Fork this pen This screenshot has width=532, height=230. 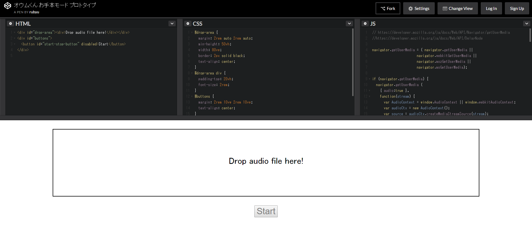(x=388, y=8)
